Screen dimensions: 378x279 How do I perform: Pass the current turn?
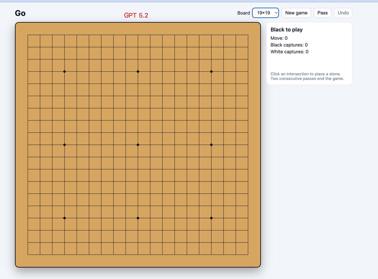pyautogui.click(x=322, y=13)
